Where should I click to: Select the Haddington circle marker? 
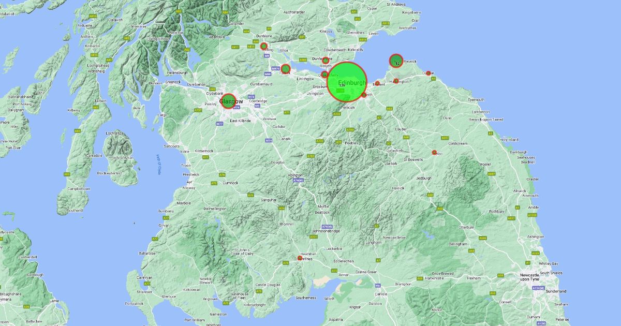396,81
